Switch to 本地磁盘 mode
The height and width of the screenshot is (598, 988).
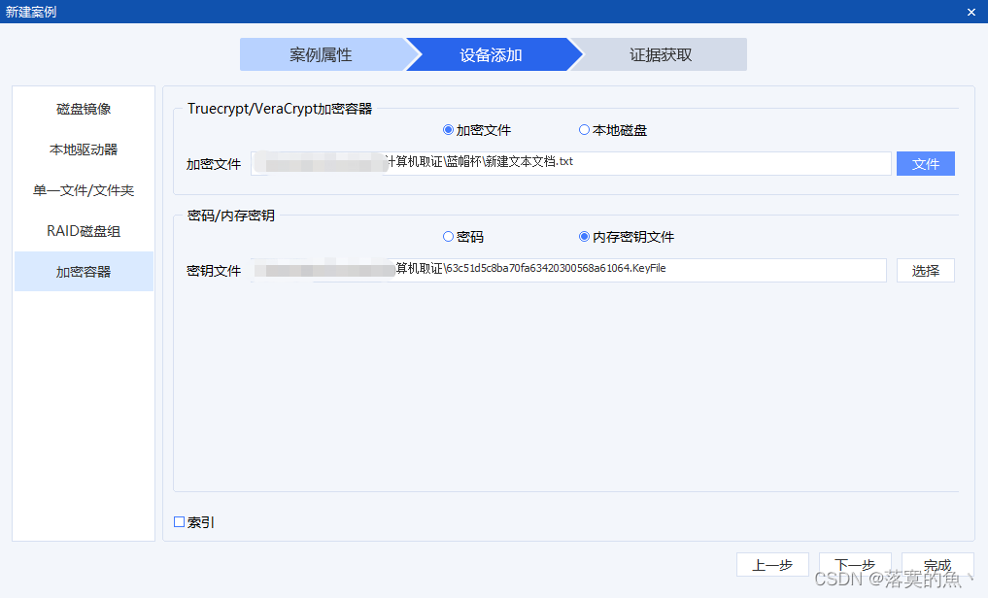(x=584, y=131)
